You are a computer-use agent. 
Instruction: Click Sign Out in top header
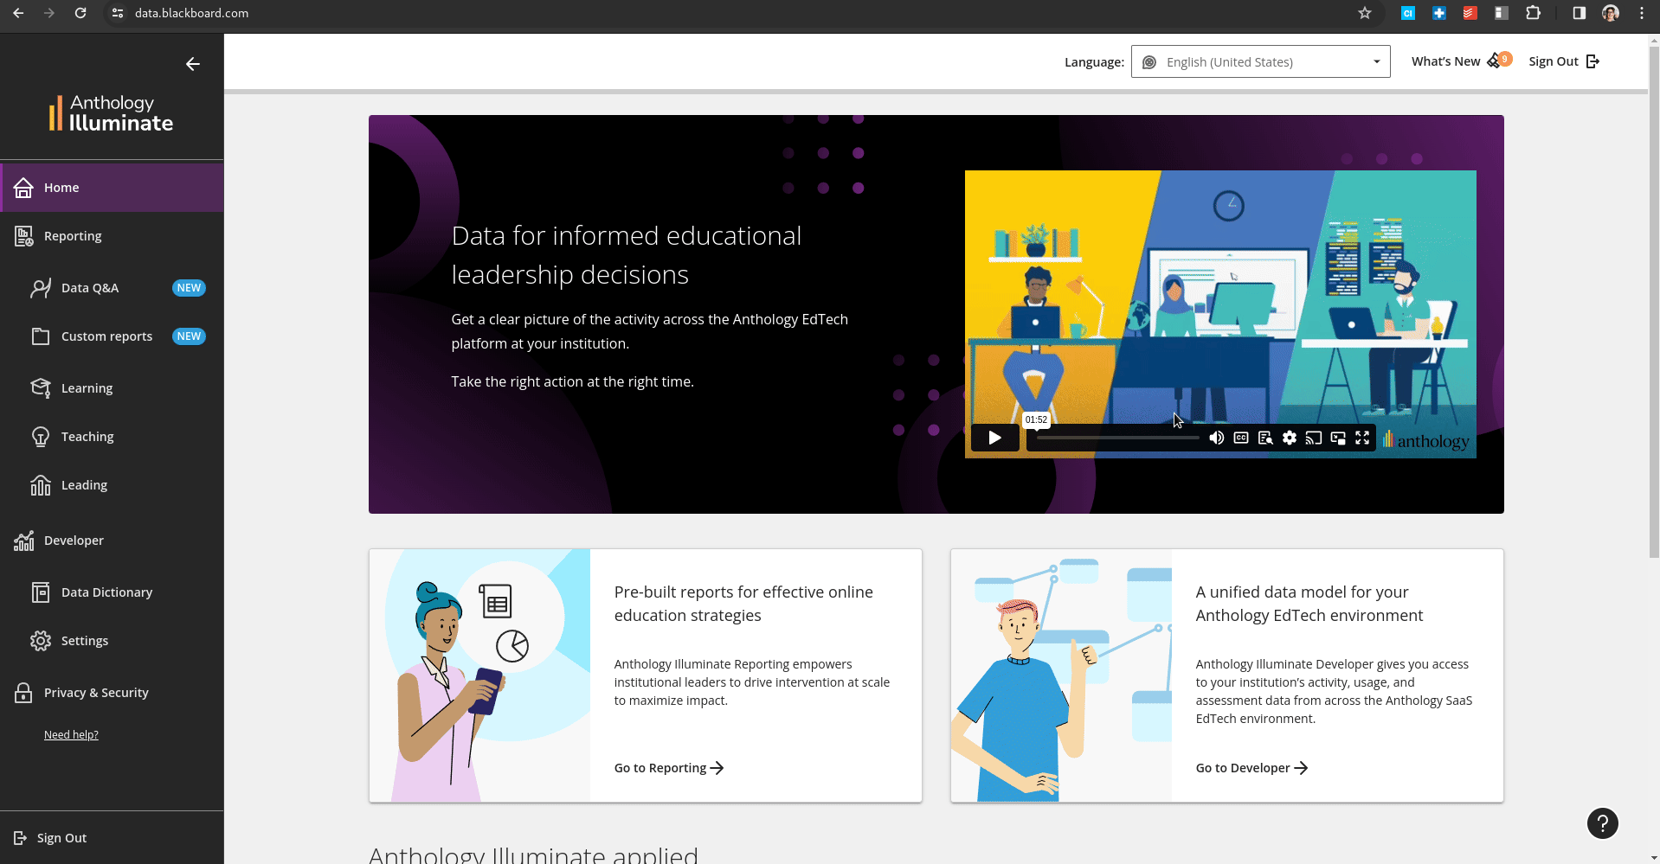click(x=1564, y=61)
